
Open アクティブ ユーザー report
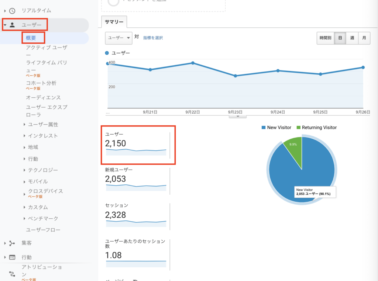tap(47, 51)
